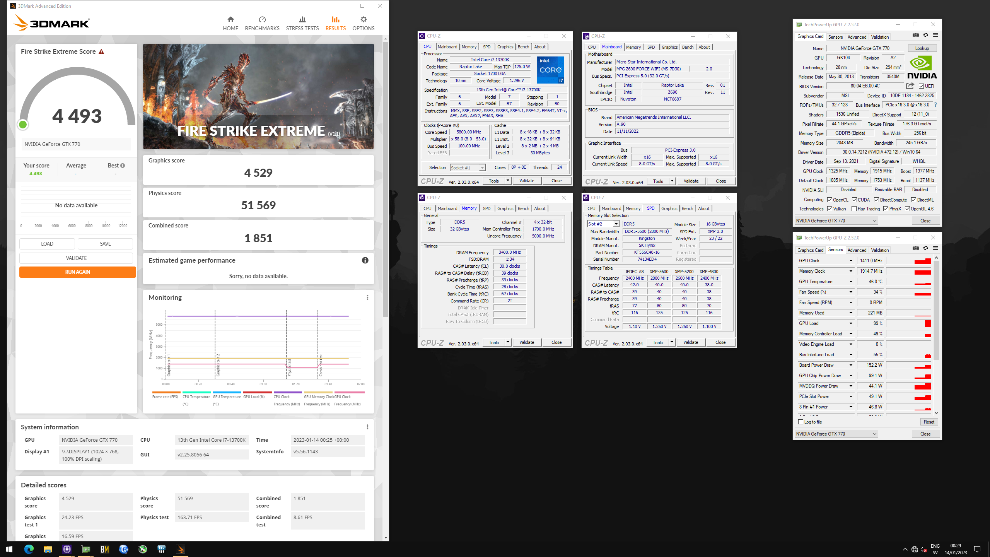Viewport: 990px width, 557px height.
Task: Click the Reset button in GPU-Z Sensors
Action: coord(929,422)
